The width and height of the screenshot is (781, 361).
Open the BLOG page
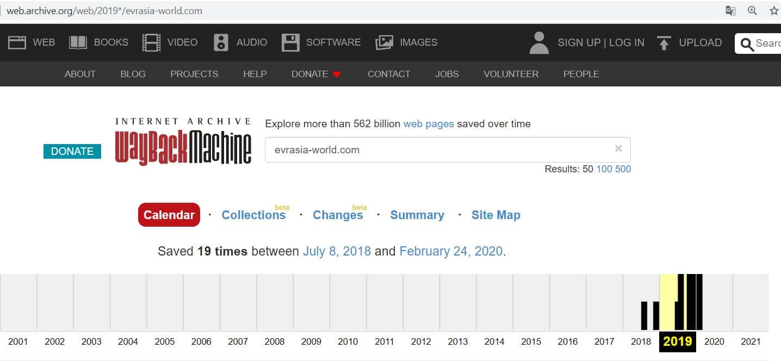(133, 74)
